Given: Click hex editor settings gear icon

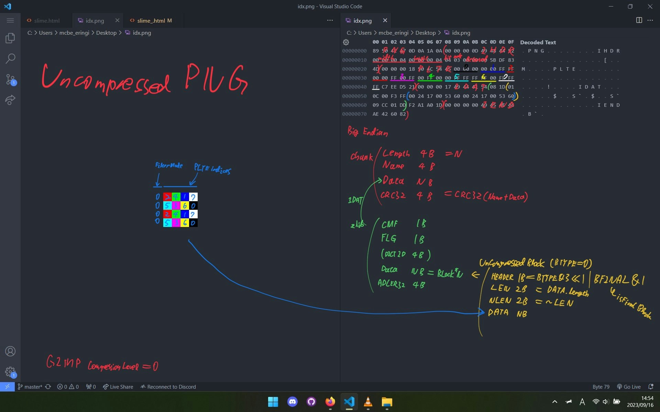Looking at the screenshot, I should click(x=346, y=42).
